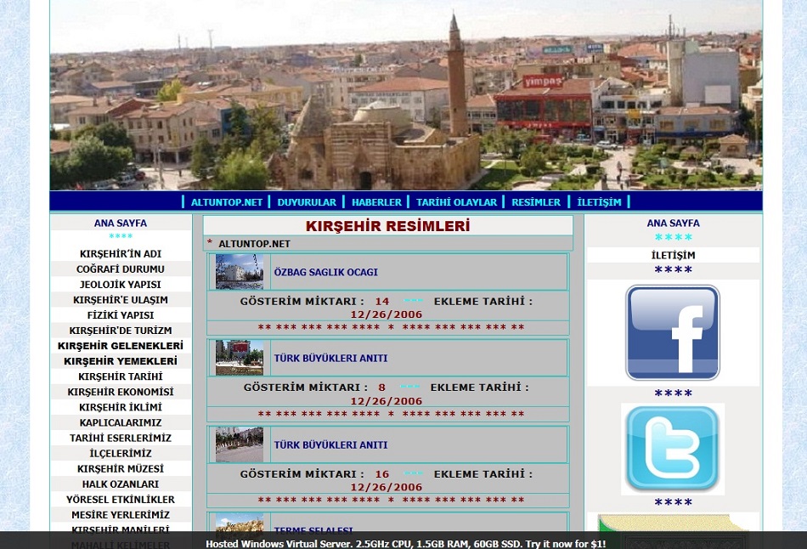Click the view count value 16
807x549 pixels.
point(382,474)
